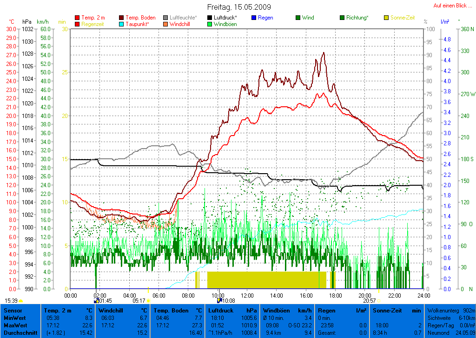
Task: Click the 05:17 sunrise time label
Action: 139,301
